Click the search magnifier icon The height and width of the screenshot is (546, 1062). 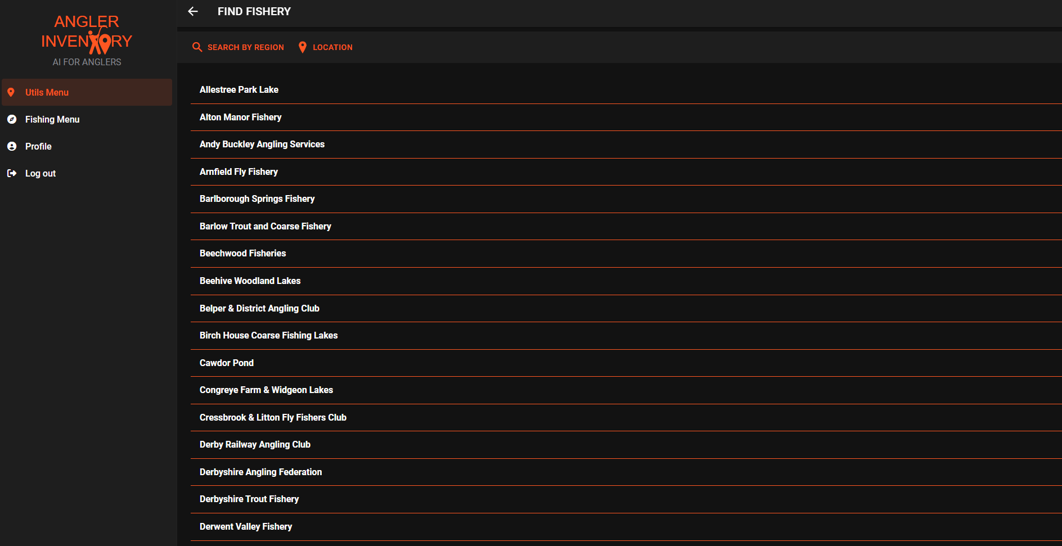197,47
